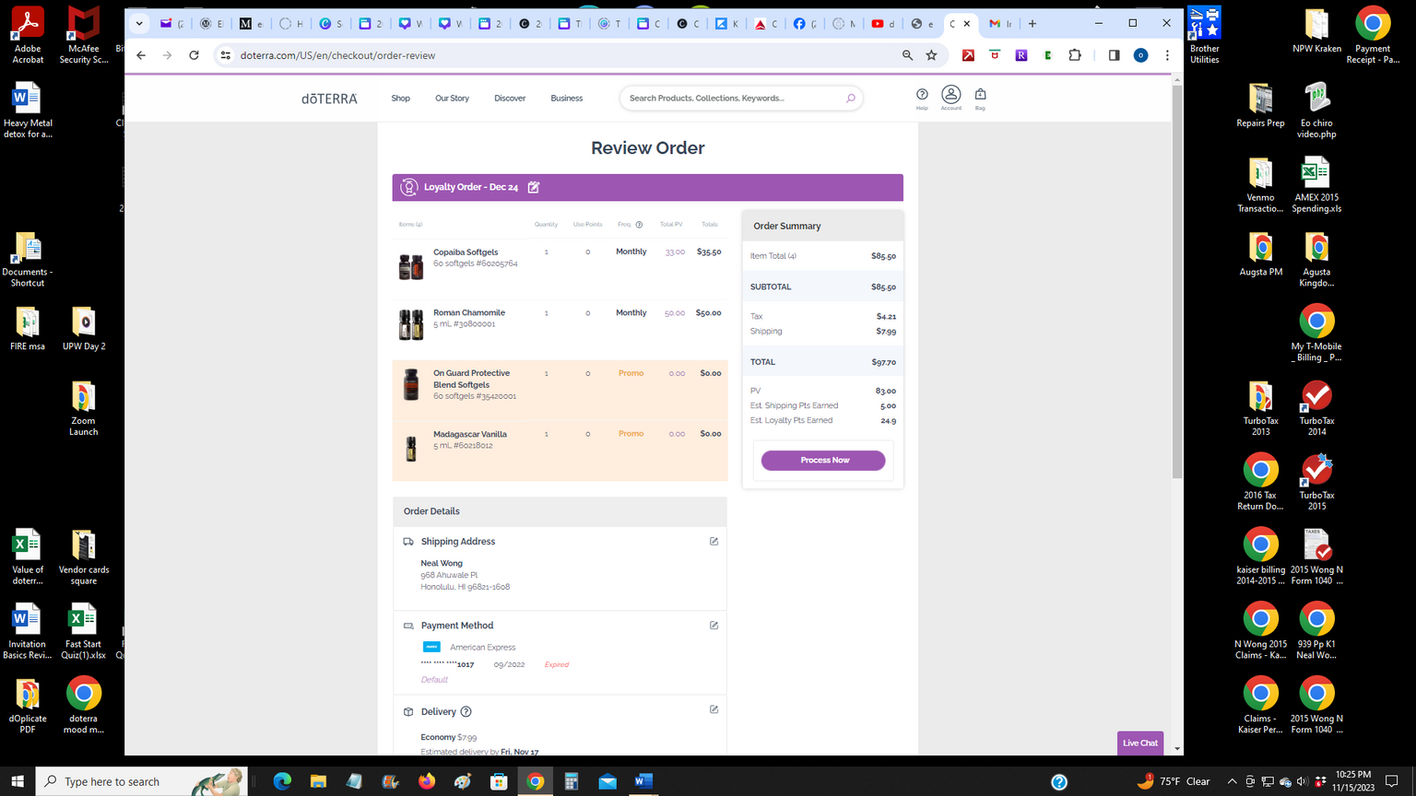The image size is (1416, 796).
Task: Select the AMEX 2015 Spending.xls file
Action: [1316, 185]
